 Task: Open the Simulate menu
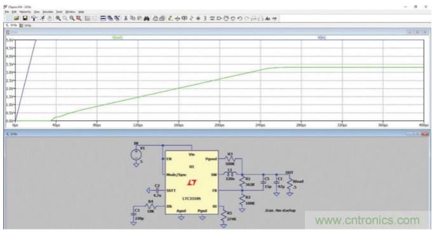click(x=48, y=12)
